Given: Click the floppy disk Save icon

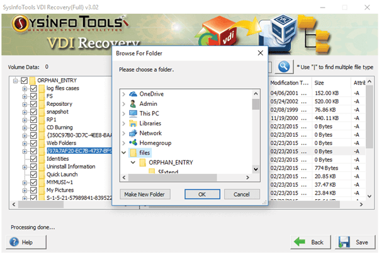Looking at the screenshot, I should [344, 242].
